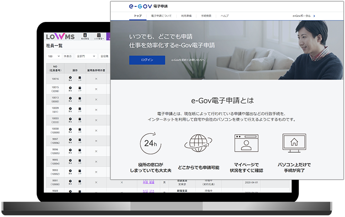Click the clock icon for employee 10009
This screenshot has width=345, height=217.
point(70,110)
